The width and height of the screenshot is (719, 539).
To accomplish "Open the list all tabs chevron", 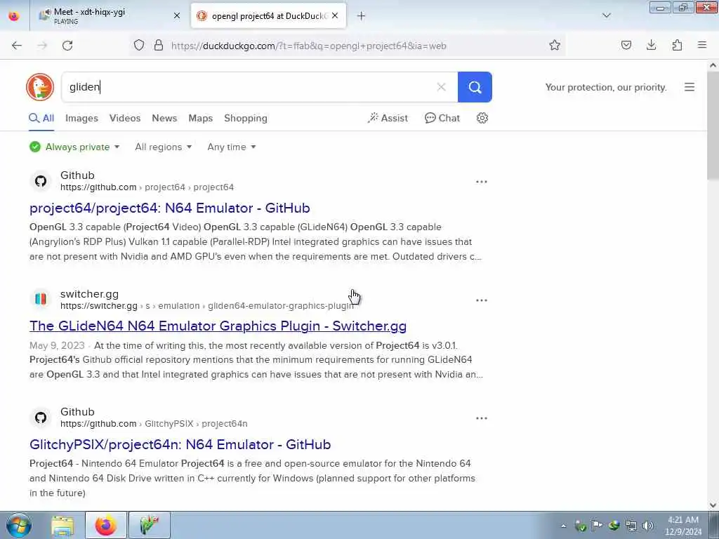I will (x=607, y=16).
